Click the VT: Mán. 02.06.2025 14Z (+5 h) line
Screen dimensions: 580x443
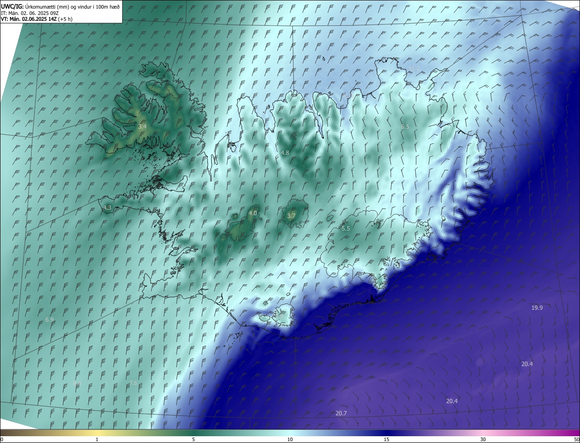click(37, 19)
